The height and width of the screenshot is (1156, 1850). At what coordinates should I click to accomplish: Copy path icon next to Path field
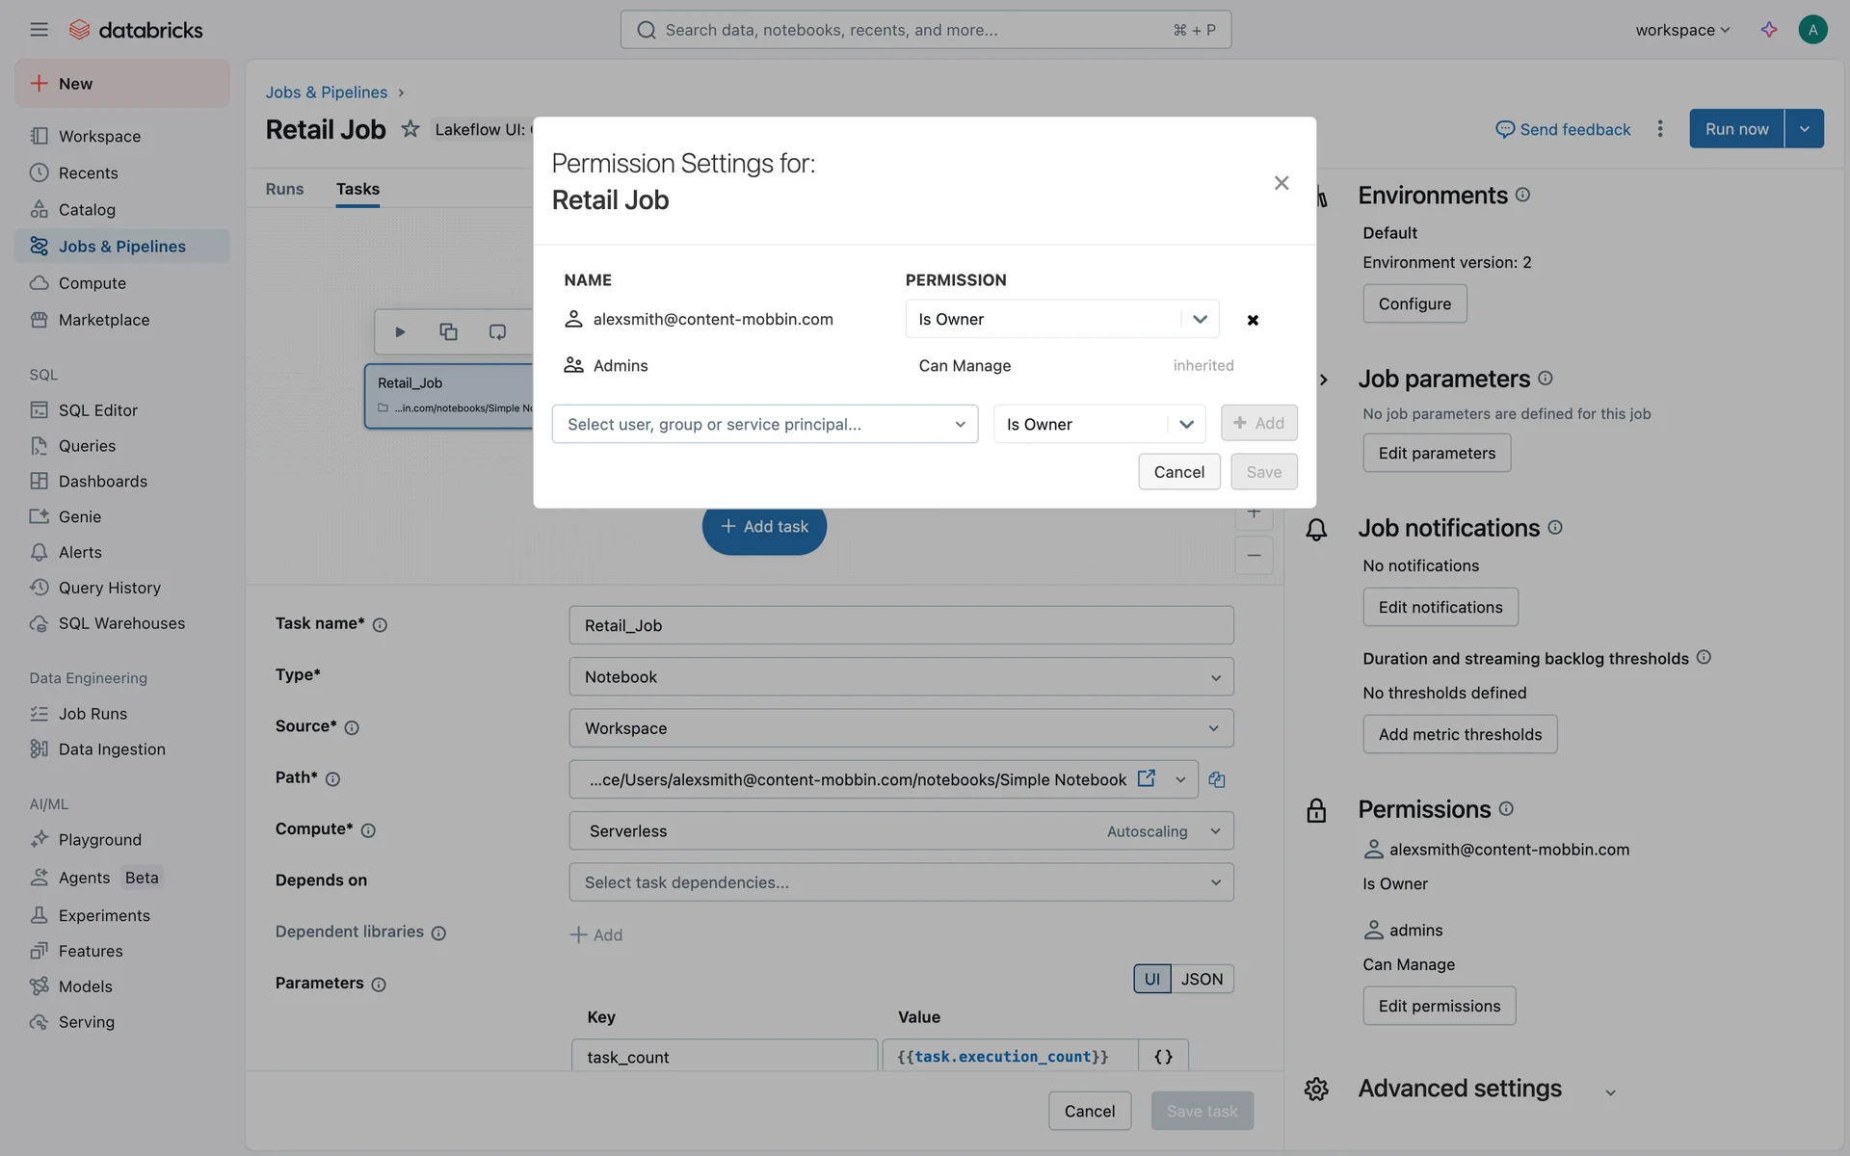coord(1217,779)
